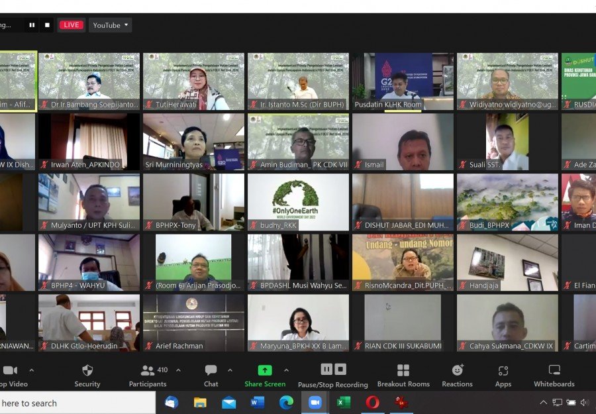
Task: Open Opera browser from taskbar
Action: pyautogui.click(x=372, y=403)
